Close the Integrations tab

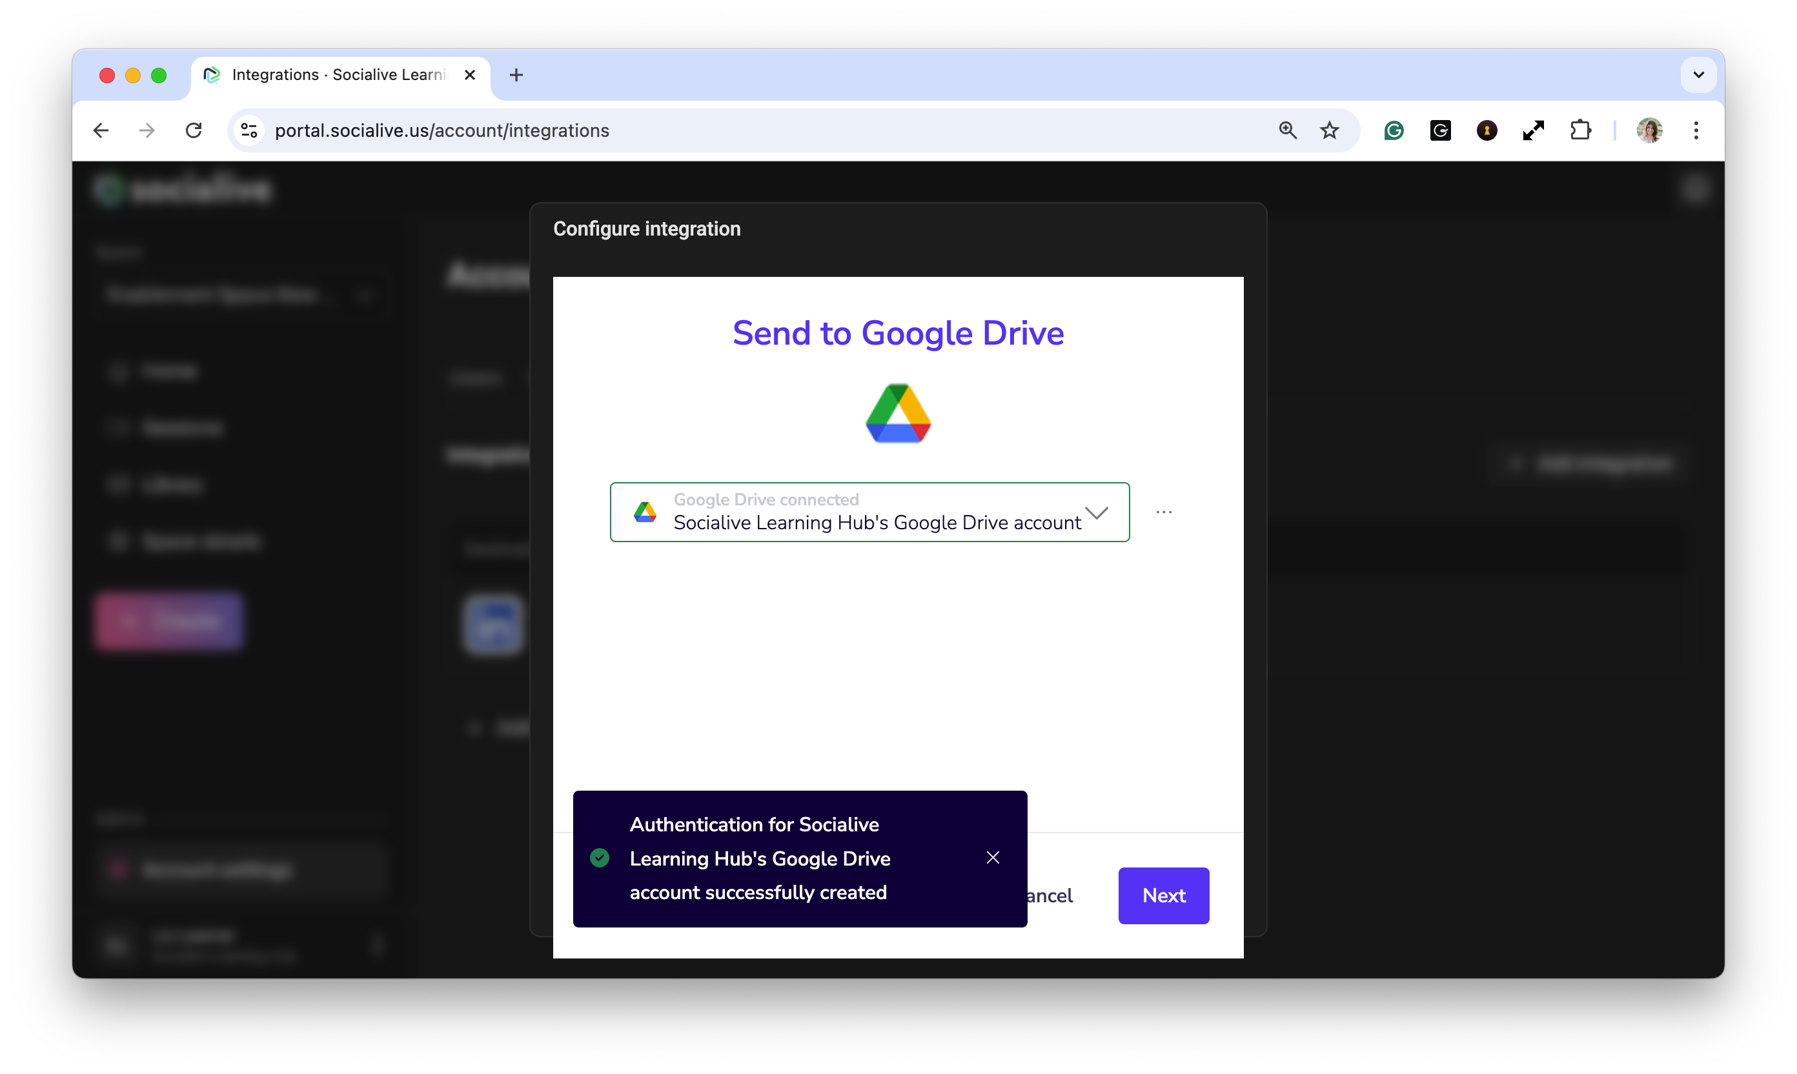click(x=470, y=74)
